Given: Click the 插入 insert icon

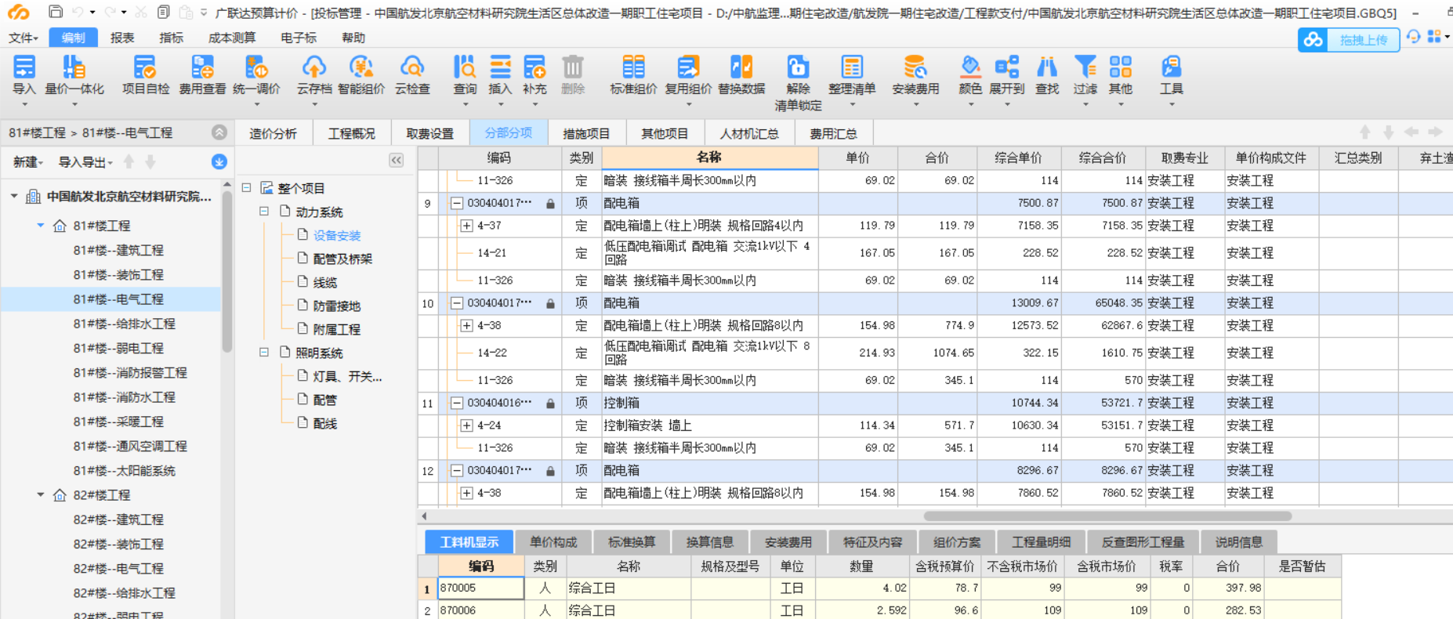Looking at the screenshot, I should [500, 67].
